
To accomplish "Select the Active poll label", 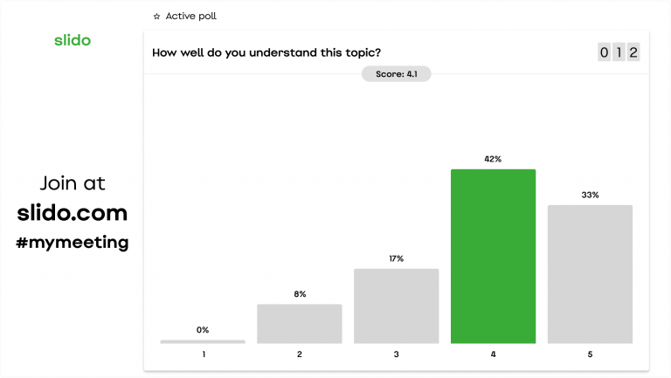I will coord(190,17).
